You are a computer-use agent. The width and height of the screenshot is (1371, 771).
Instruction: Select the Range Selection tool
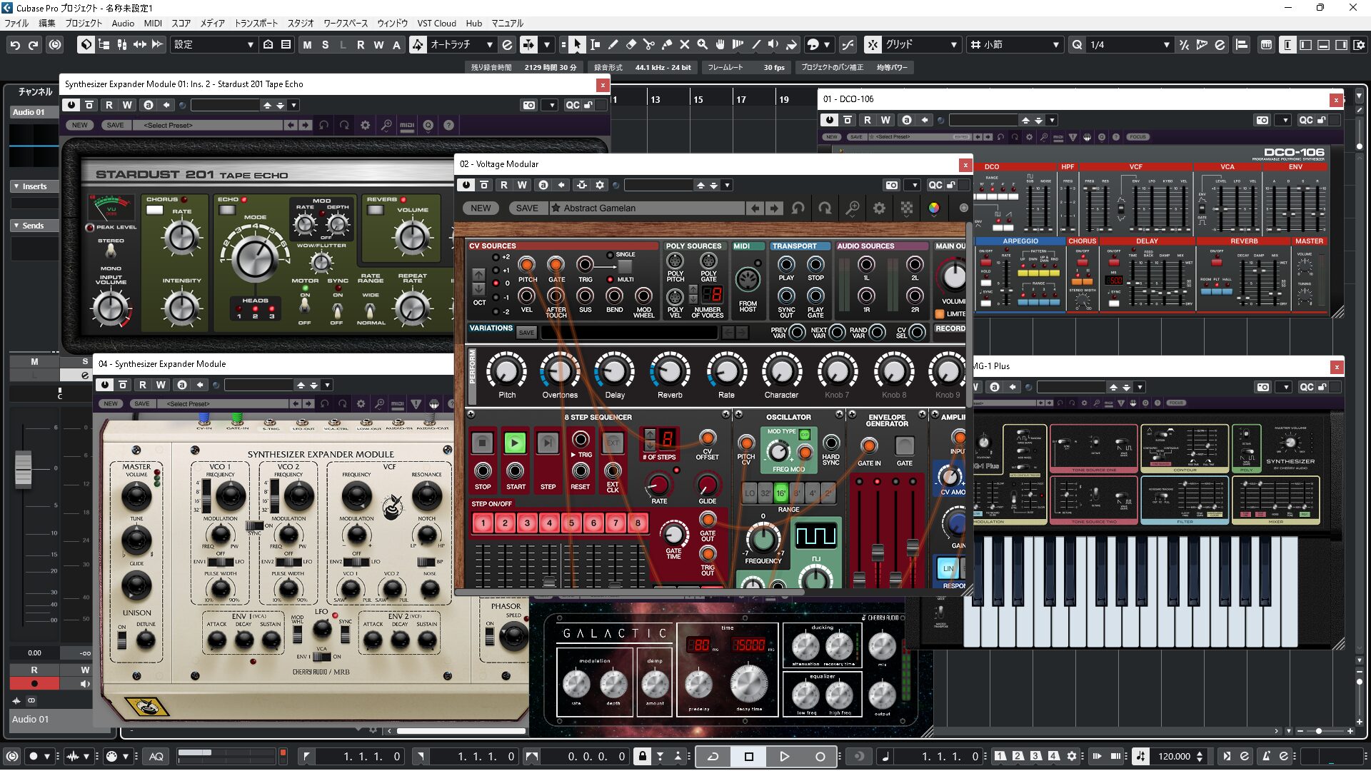tap(595, 44)
